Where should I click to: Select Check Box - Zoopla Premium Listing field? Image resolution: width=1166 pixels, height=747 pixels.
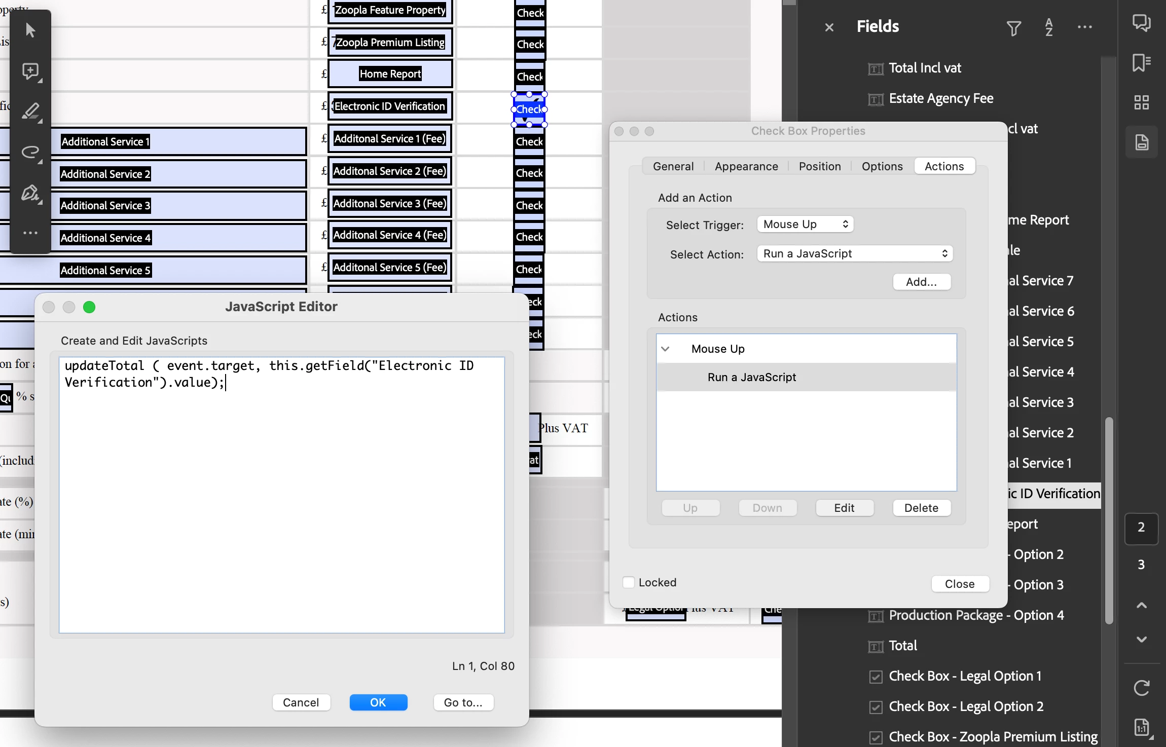pyautogui.click(x=993, y=737)
